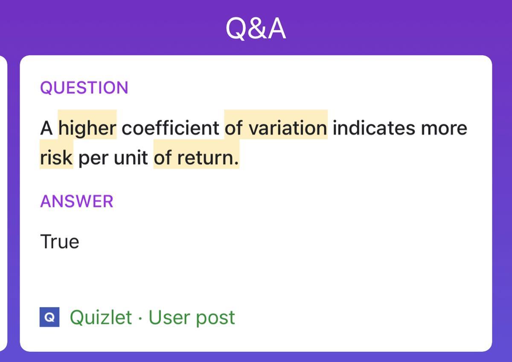Open the Quizlet · User post link
The image size is (512, 362).
tap(152, 317)
